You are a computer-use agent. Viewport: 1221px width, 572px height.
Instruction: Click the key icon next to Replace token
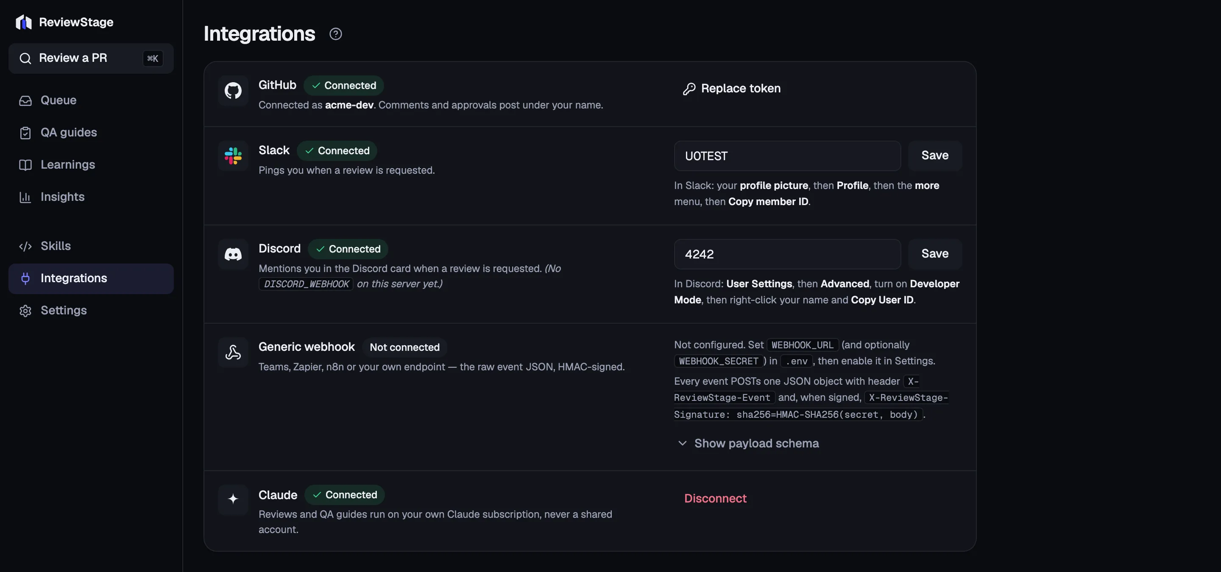point(689,89)
